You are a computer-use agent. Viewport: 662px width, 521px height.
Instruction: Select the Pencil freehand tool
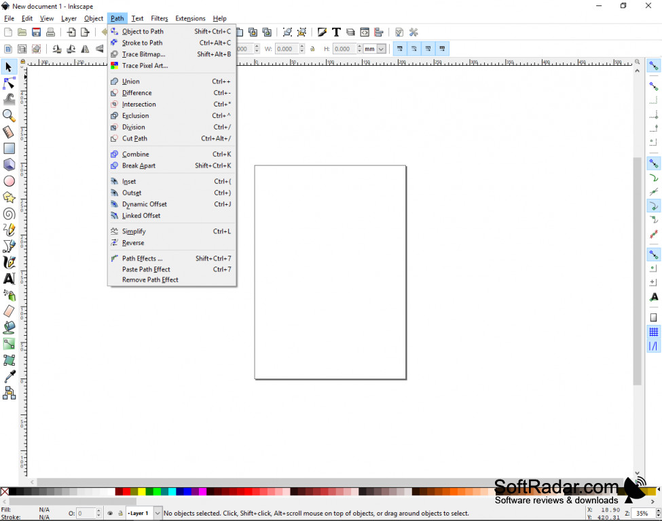(x=9, y=230)
